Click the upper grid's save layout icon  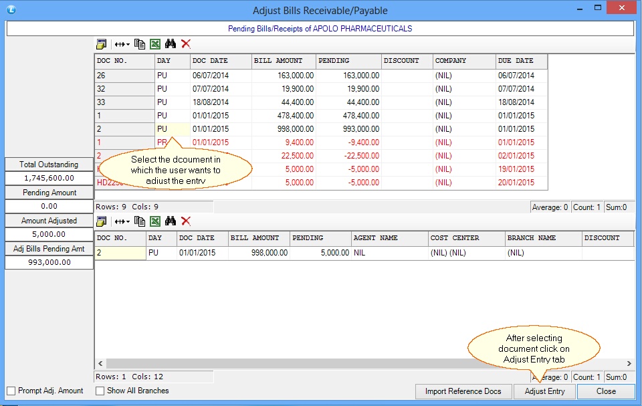pos(101,44)
